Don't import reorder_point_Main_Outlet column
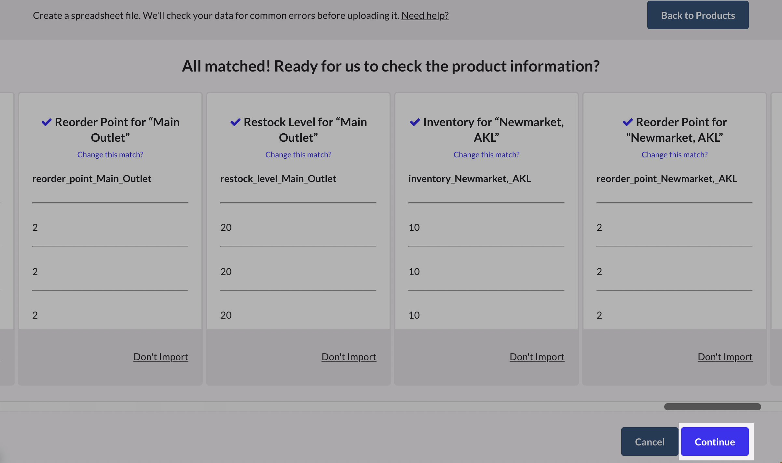The image size is (782, 463). [160, 357]
